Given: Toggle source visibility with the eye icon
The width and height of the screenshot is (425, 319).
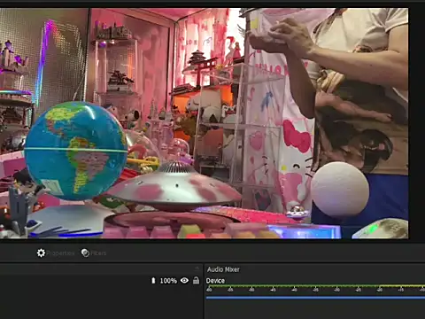Looking at the screenshot, I should coord(184,280).
